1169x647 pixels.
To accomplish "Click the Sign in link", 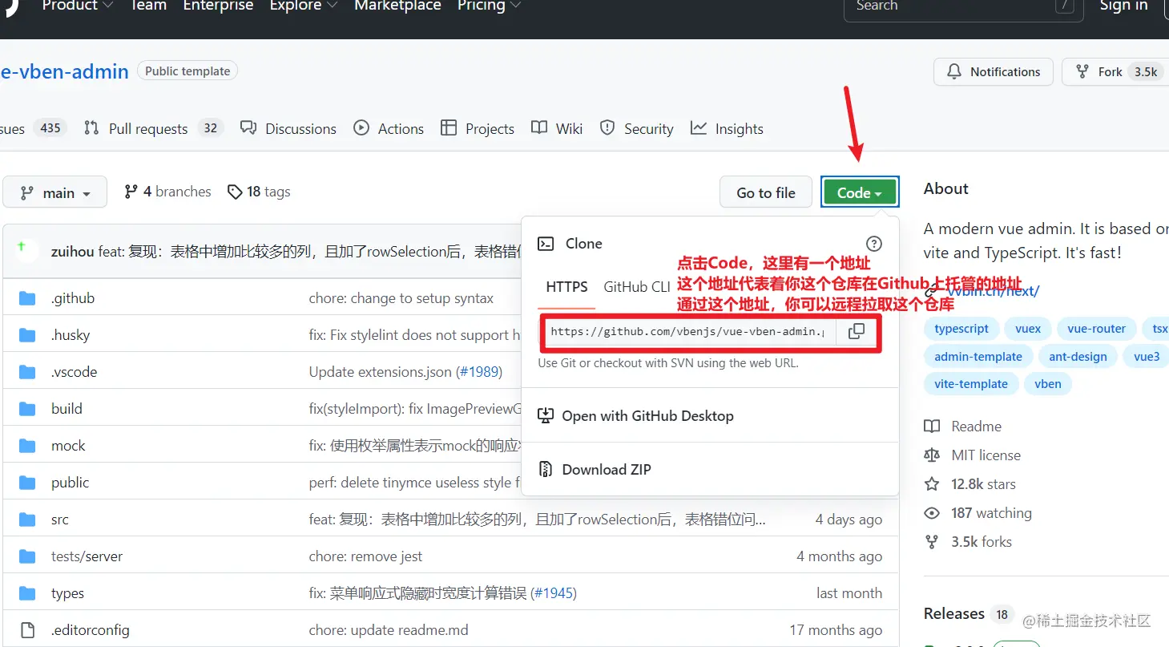I will (x=1123, y=6).
